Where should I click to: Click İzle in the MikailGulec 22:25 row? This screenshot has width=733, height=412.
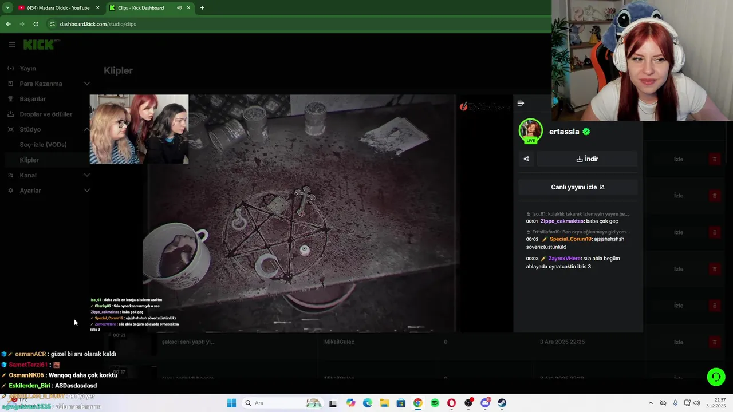679,342
